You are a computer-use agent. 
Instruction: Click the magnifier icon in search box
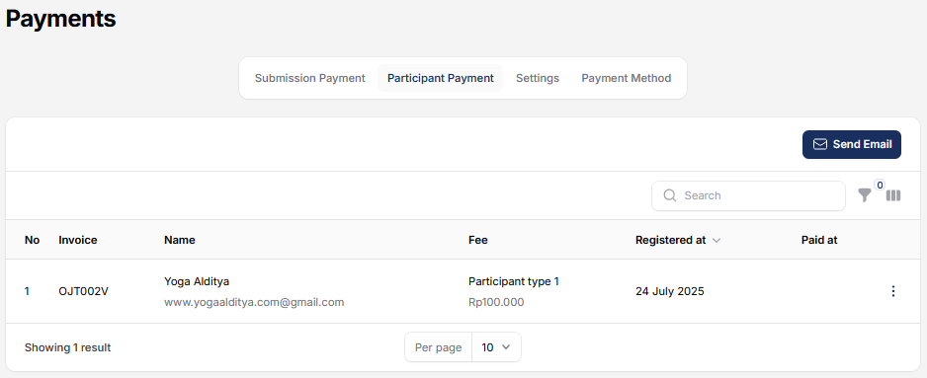tap(670, 195)
